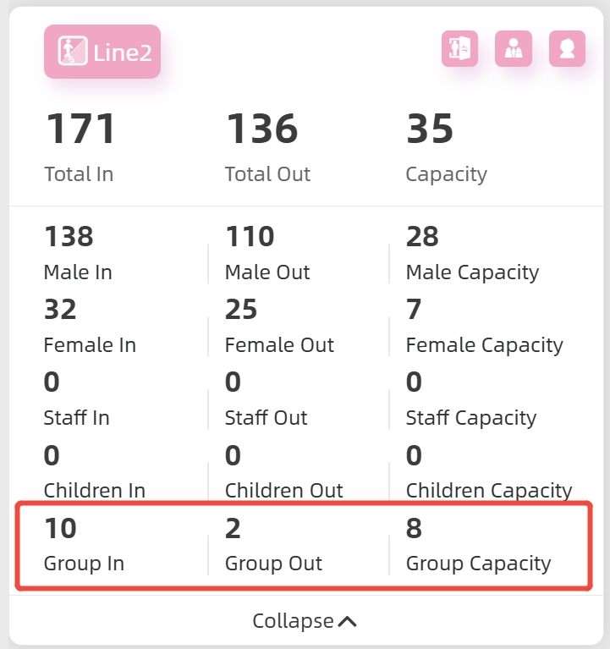Click the Total Out count 136
Viewport: 610px width, 649px height.
[x=261, y=129]
